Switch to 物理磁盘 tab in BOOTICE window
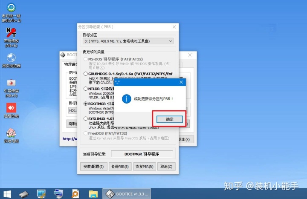307x199 pixels. pos(71,64)
